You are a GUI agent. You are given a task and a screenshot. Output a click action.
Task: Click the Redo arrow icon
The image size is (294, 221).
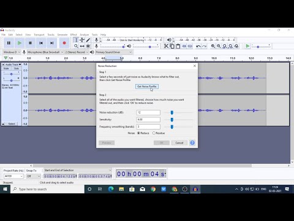click(x=204, y=46)
